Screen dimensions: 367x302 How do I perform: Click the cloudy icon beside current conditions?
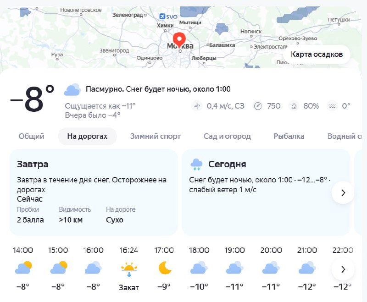click(72, 90)
